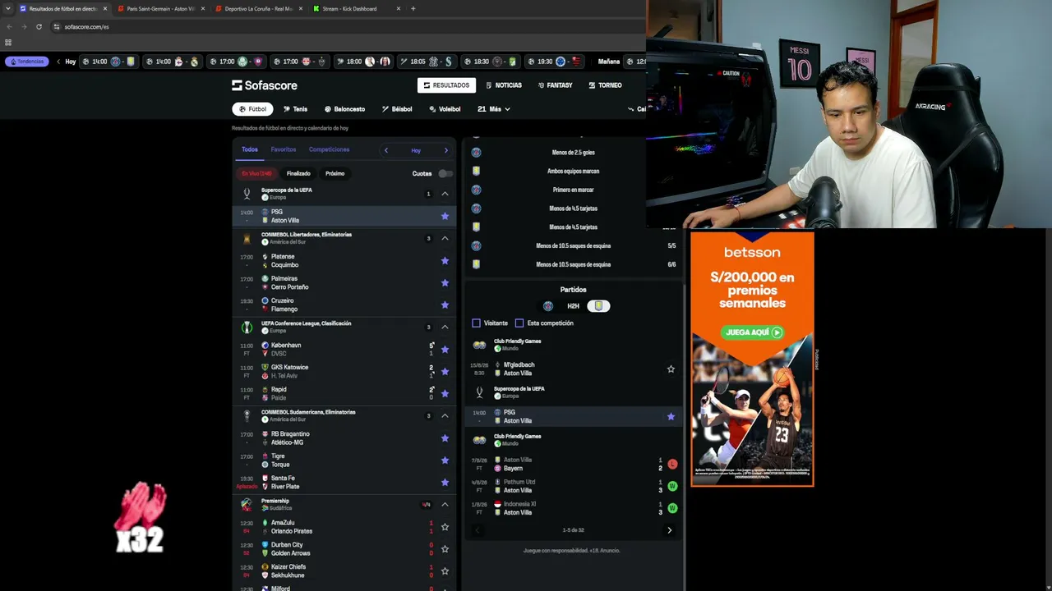This screenshot has width=1052, height=591.
Task: Collapse the Supercopa de la UEFA section
Action: [x=445, y=194]
